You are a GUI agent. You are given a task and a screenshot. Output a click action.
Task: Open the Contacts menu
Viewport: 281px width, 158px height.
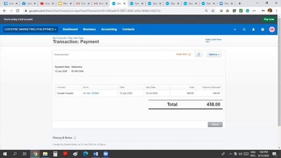[x=128, y=29]
